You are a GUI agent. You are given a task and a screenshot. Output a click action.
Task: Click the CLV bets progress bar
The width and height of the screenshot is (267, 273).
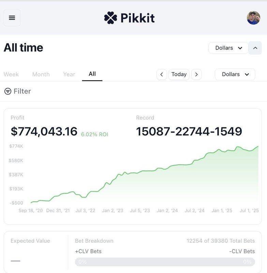(x=165, y=262)
